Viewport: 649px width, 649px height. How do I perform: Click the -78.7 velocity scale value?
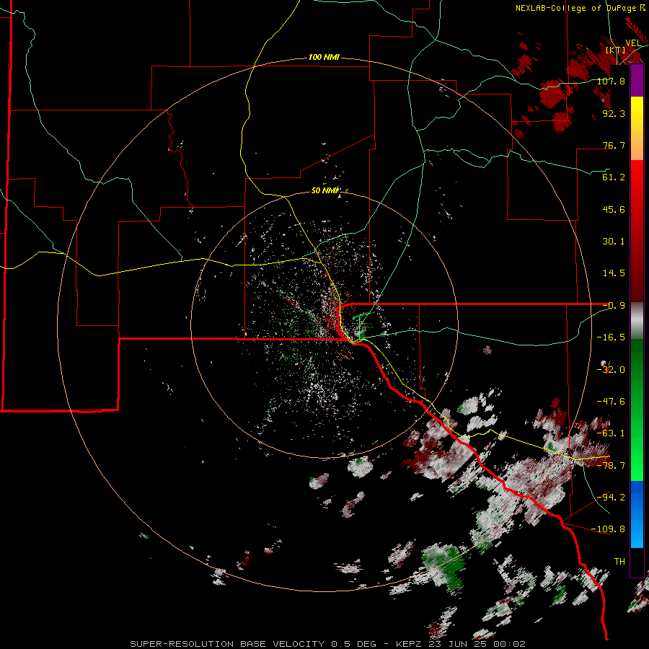tap(611, 466)
